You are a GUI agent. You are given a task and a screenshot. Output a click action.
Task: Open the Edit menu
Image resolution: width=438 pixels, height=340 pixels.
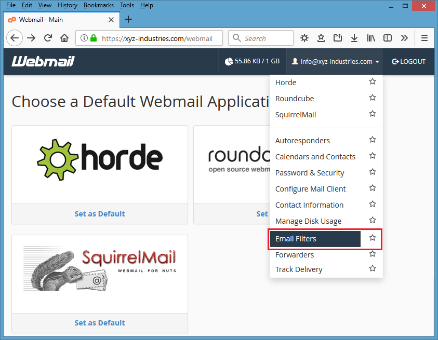[x=27, y=5]
